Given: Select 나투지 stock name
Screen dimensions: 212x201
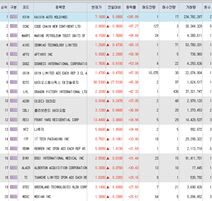Looking at the screenshot, I should 39,129.
